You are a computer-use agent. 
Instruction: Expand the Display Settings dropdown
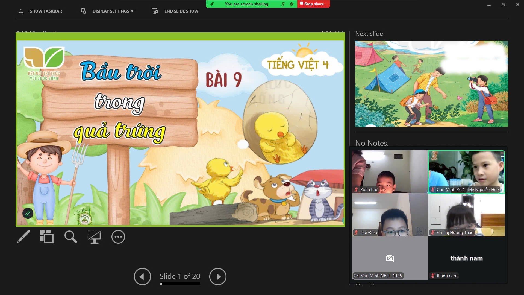click(x=113, y=11)
